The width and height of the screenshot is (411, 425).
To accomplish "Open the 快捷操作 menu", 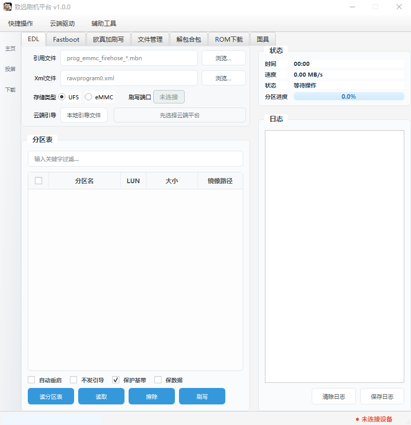I will pos(21,24).
